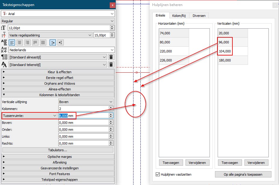Delete paragraph style override trash icon
The width and height of the screenshot is (279, 185).
pos(111,57)
